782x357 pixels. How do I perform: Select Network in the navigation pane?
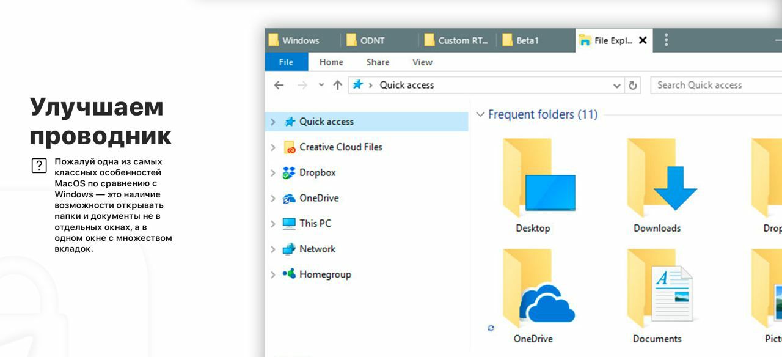point(317,249)
